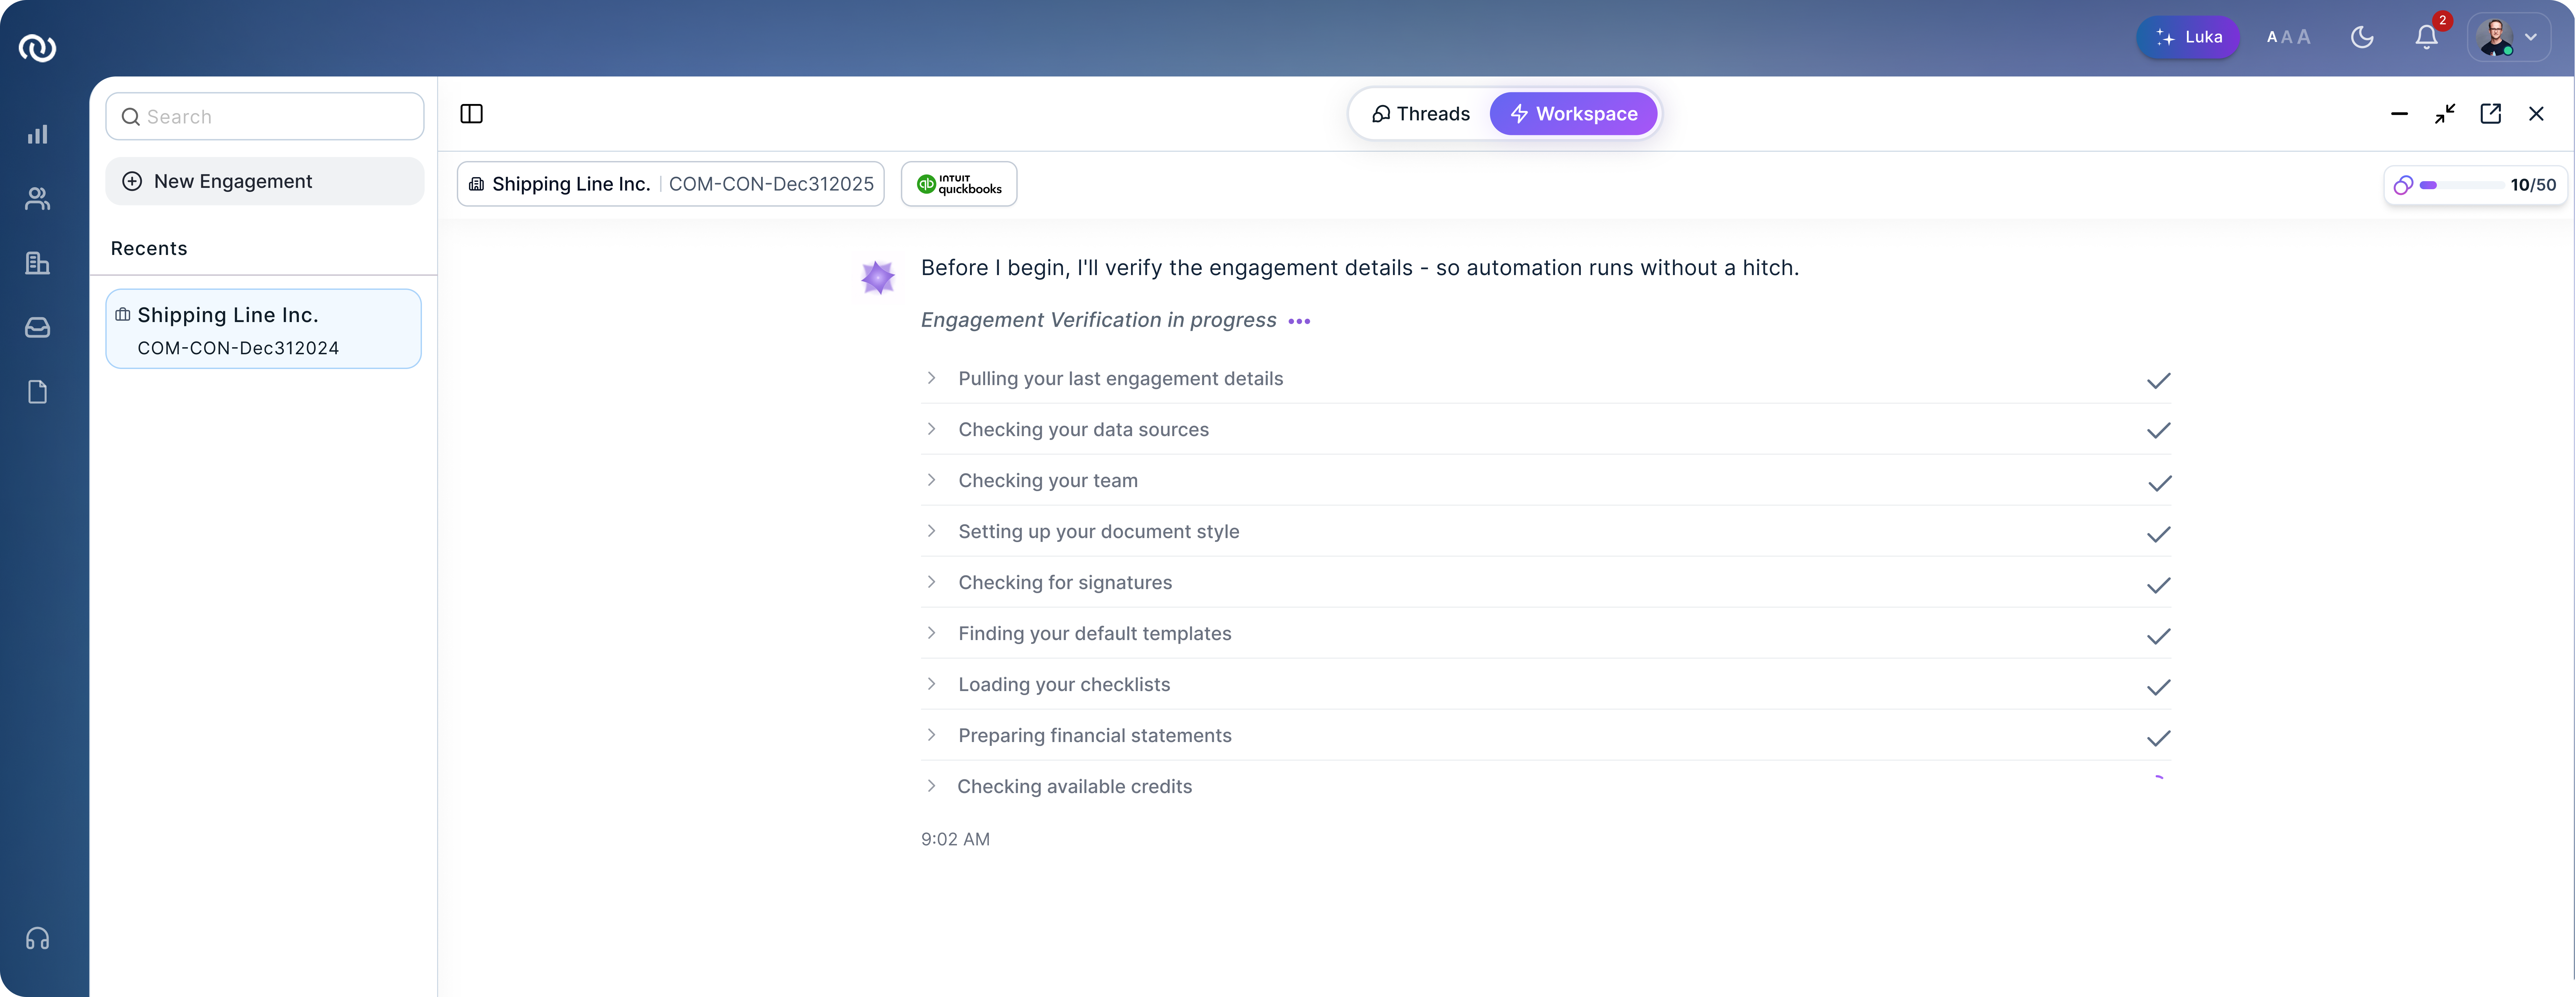Open the buildings/companies sidebar icon
This screenshot has width=2576, height=997.
click(x=37, y=263)
